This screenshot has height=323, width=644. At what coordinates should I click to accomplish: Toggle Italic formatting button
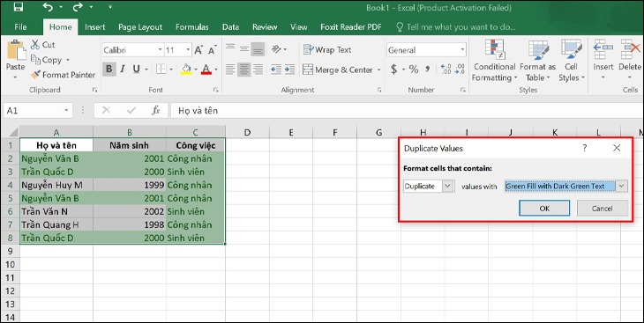point(123,70)
